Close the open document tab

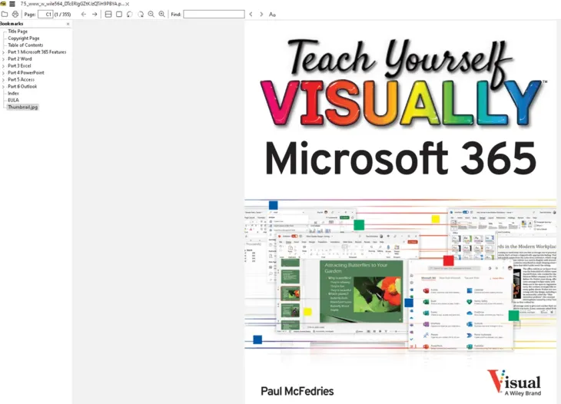tap(128, 4)
